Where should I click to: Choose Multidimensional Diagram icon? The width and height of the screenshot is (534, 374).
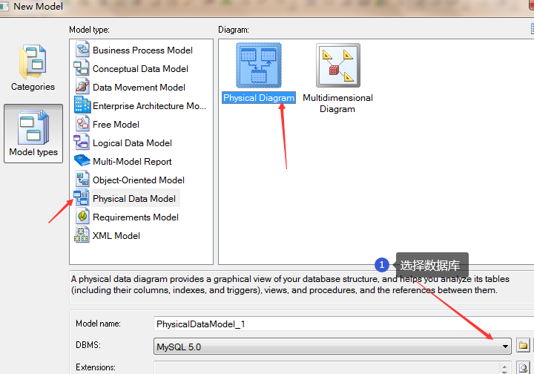337,67
